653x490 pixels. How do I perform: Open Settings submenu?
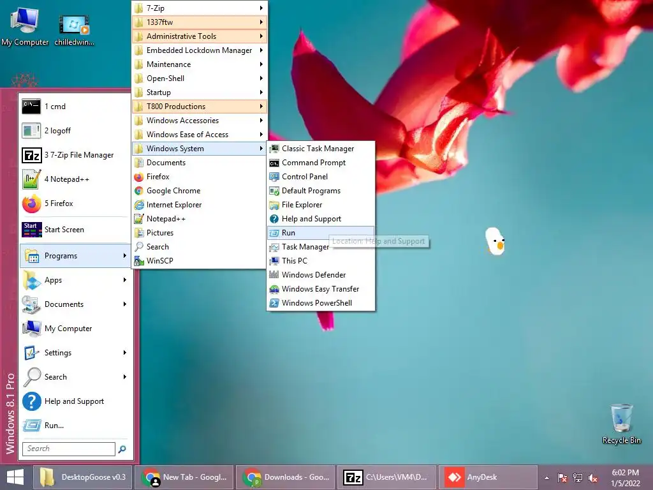pos(75,352)
